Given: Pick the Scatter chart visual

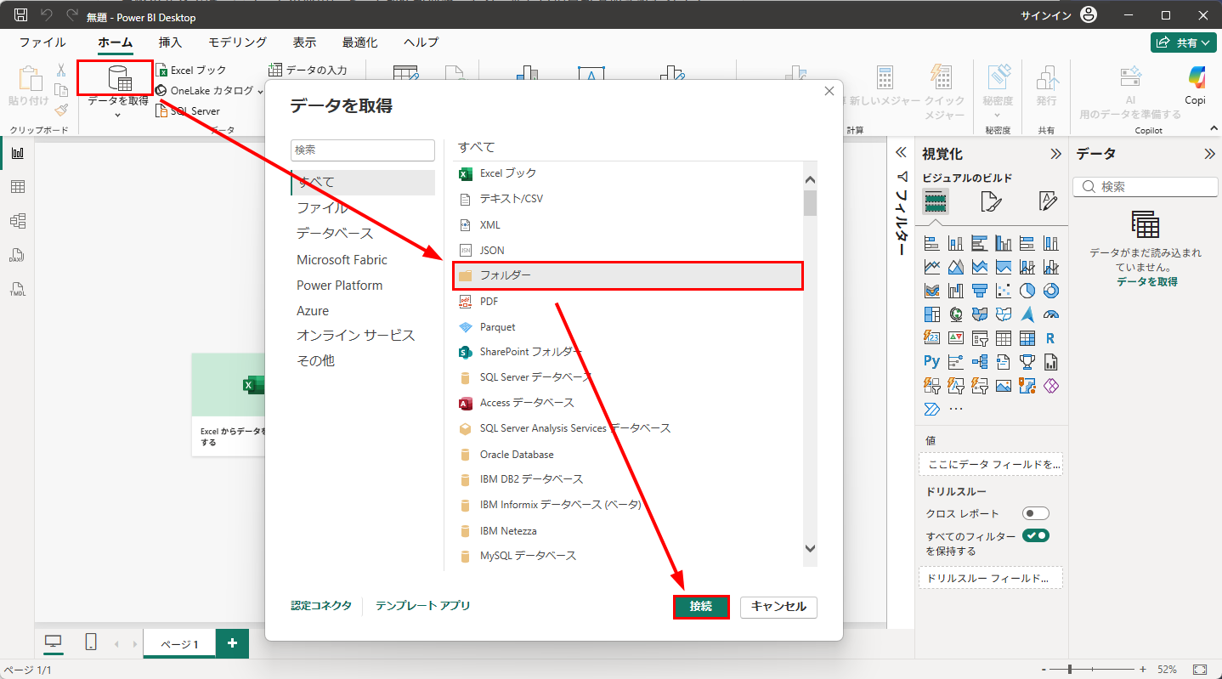Looking at the screenshot, I should coord(1004,291).
